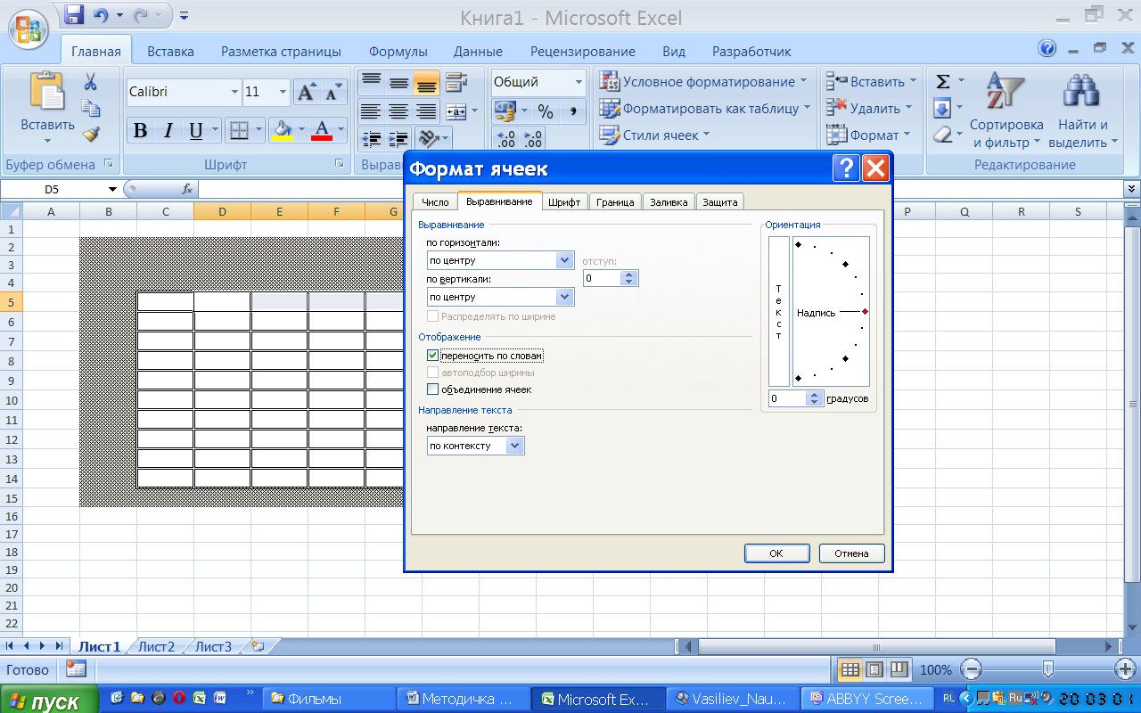Click the 'пуск' Start button
This screenshot has height=713, width=1141.
tap(48, 701)
